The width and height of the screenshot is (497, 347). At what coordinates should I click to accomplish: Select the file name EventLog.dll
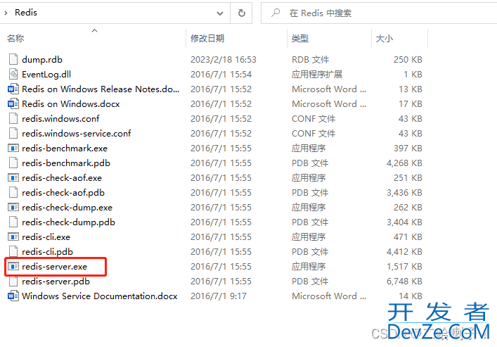[x=46, y=75]
